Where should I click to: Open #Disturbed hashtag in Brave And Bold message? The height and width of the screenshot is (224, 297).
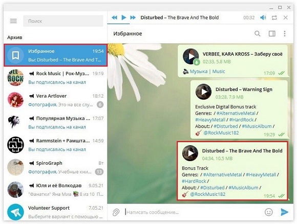[213, 188]
